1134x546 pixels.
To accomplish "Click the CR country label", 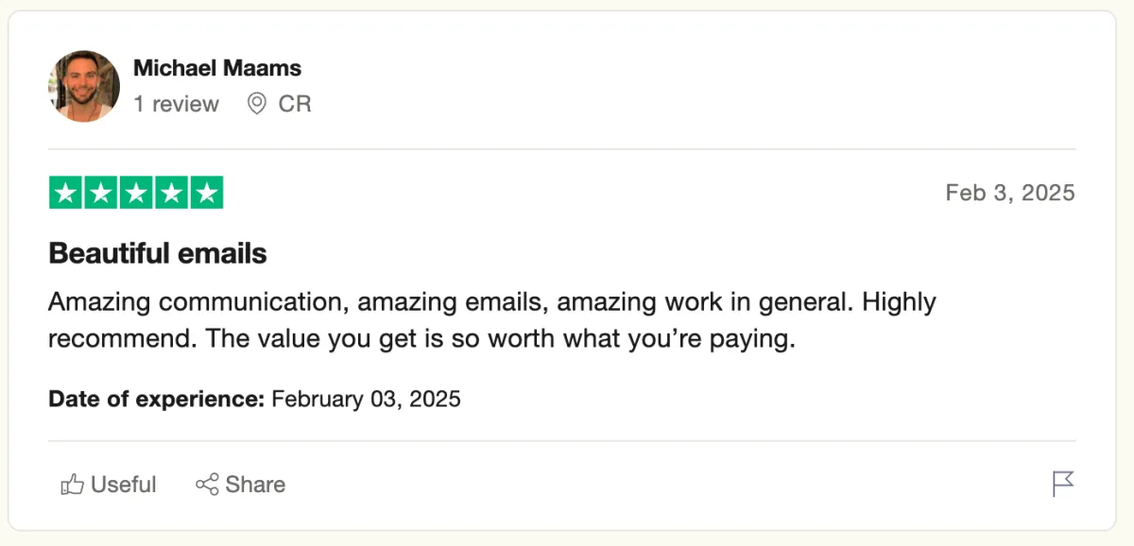I will (295, 104).
